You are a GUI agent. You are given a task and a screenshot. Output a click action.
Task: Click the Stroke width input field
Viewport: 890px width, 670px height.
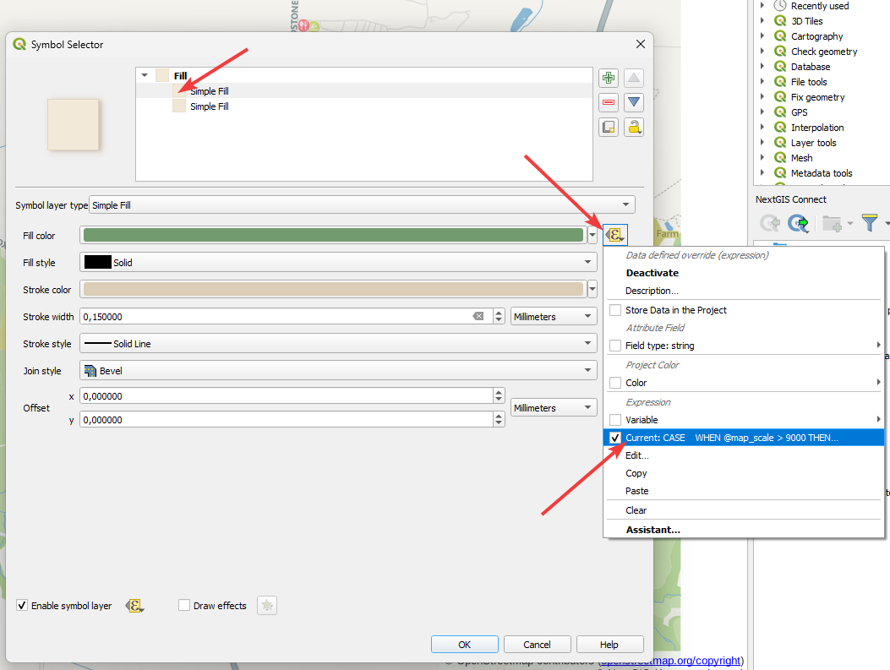click(x=275, y=317)
